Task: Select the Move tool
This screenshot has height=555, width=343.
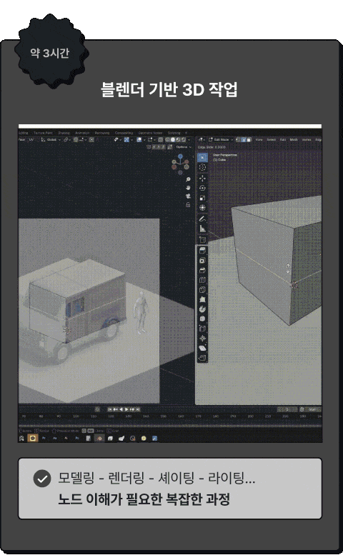Action: (202, 178)
